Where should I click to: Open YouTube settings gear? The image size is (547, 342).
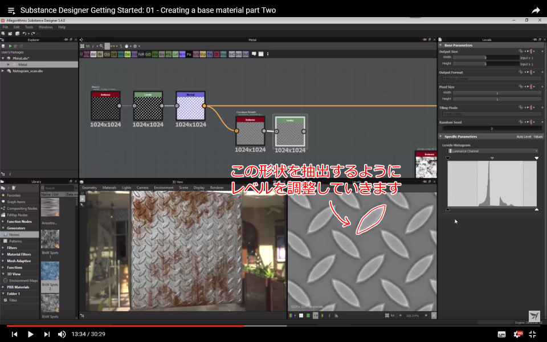coord(518,335)
